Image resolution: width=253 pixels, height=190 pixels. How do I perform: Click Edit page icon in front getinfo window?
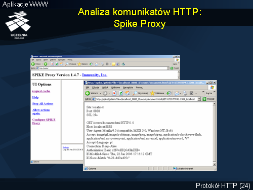pyautogui.click(x=191, y=93)
